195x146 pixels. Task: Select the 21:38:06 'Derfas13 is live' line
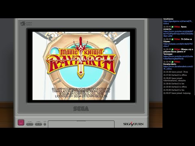(174, 84)
